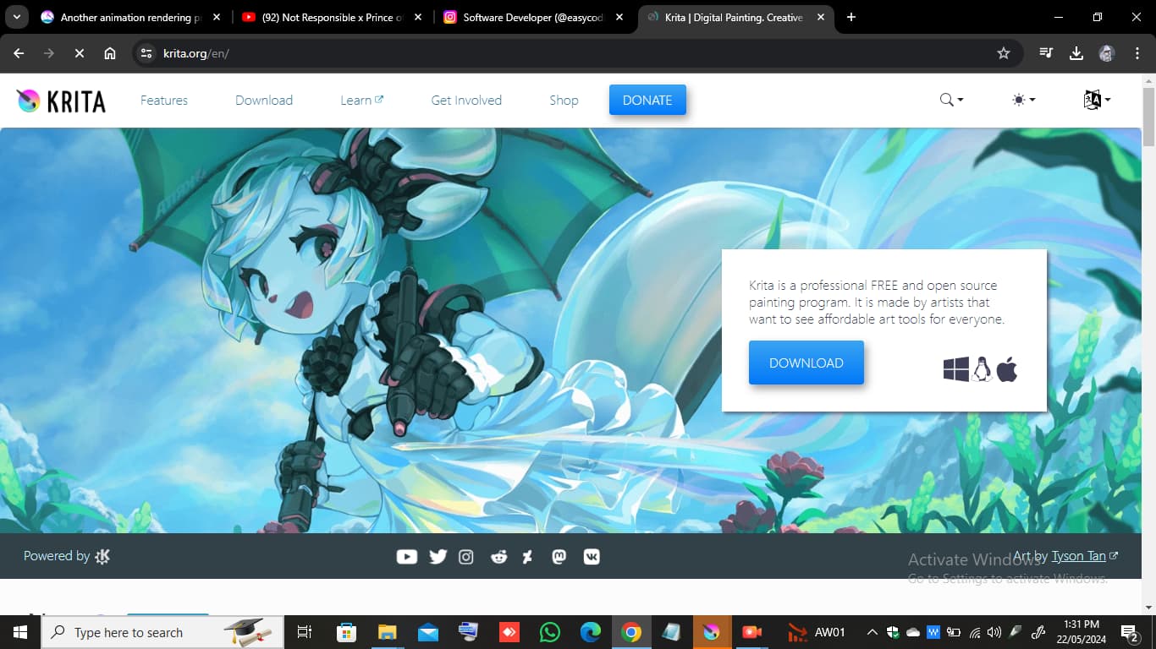Viewport: 1156px width, 649px height.
Task: Click the volume icon in system tray
Action: 994,632
